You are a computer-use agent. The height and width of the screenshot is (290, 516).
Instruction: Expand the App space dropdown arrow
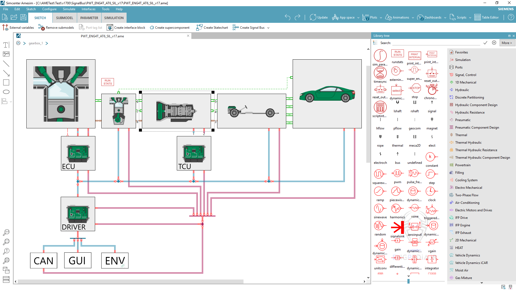[358, 18]
